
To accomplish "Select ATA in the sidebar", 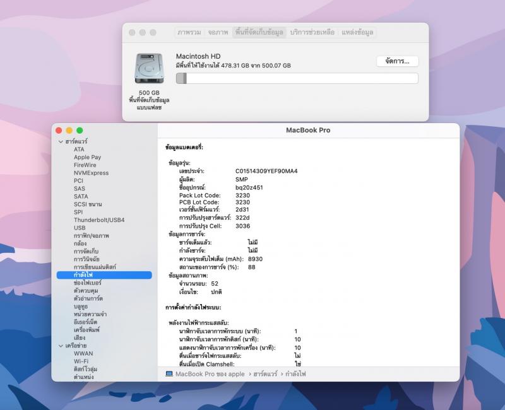I will pos(79,149).
